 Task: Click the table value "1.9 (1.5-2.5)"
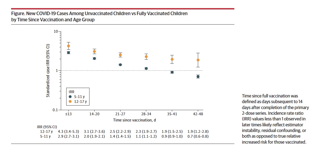click(172, 131)
